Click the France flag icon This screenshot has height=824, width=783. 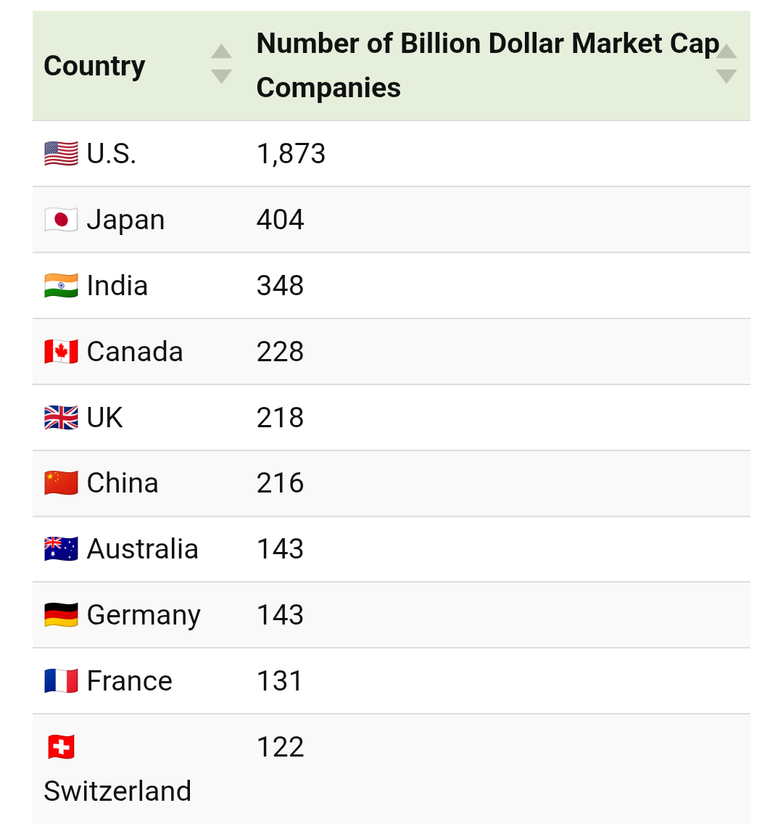point(62,681)
